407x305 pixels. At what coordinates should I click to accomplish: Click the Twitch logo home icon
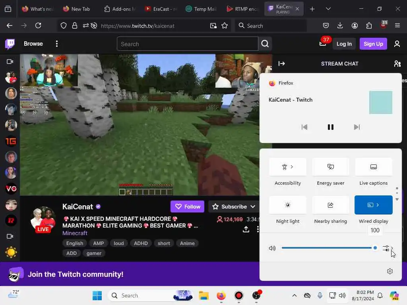[x=10, y=44]
